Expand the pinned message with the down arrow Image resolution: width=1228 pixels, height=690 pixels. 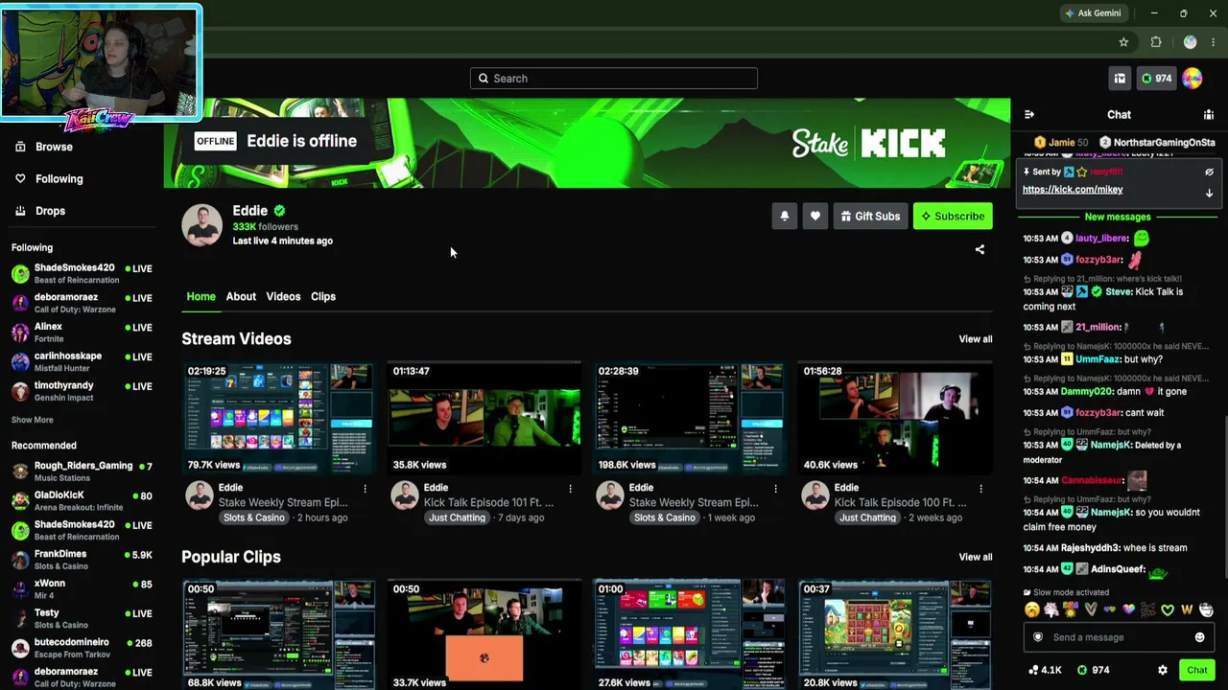1209,193
